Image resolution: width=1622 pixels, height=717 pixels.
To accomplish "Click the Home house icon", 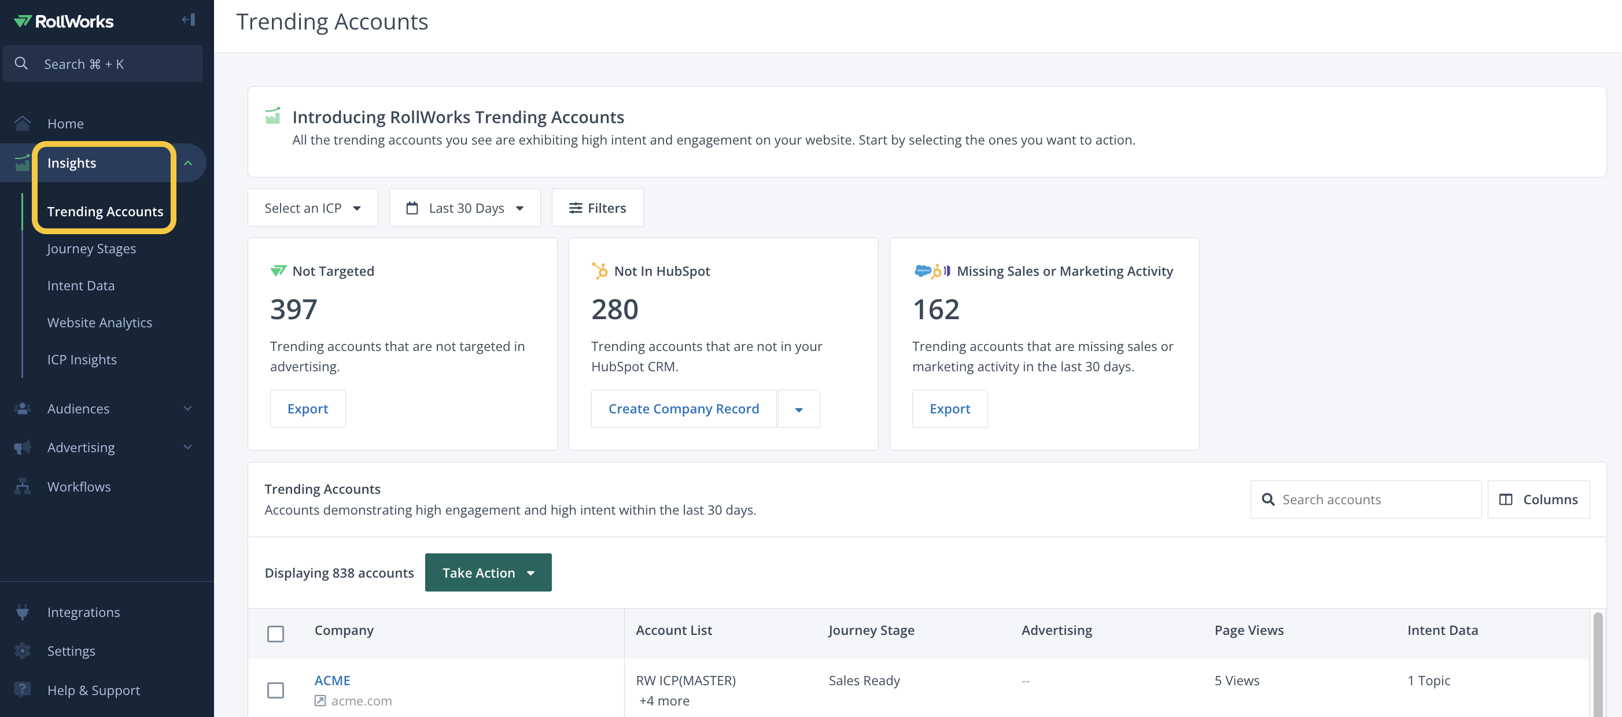I will click(23, 123).
